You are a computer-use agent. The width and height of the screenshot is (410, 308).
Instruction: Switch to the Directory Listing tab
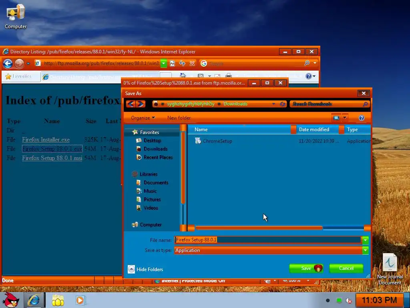[99, 77]
